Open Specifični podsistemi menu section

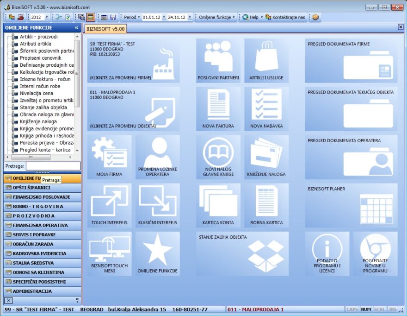pyautogui.click(x=42, y=282)
